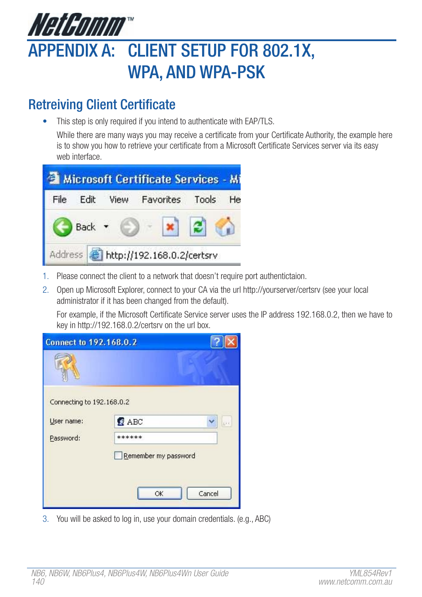422x597 pixels.
Task: Open the forward history dropdown arrow
Action: pyautogui.click(x=150, y=227)
